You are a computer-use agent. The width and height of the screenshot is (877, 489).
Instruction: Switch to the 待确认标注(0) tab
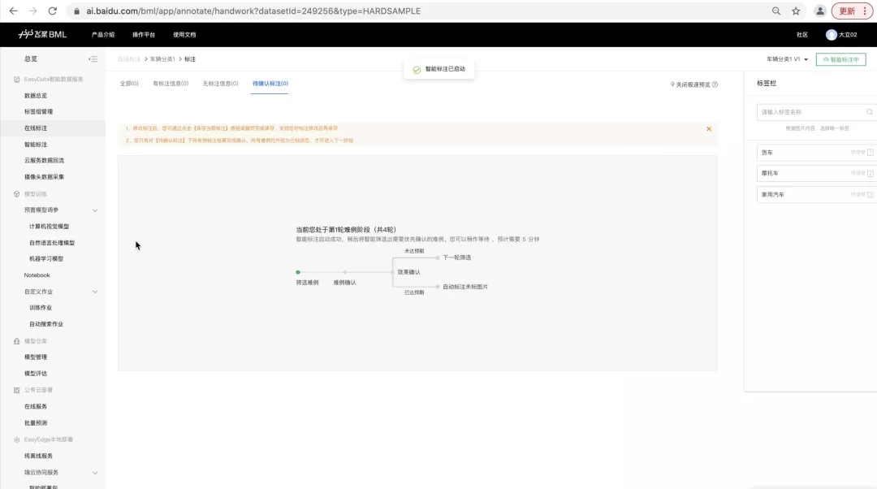[270, 84]
